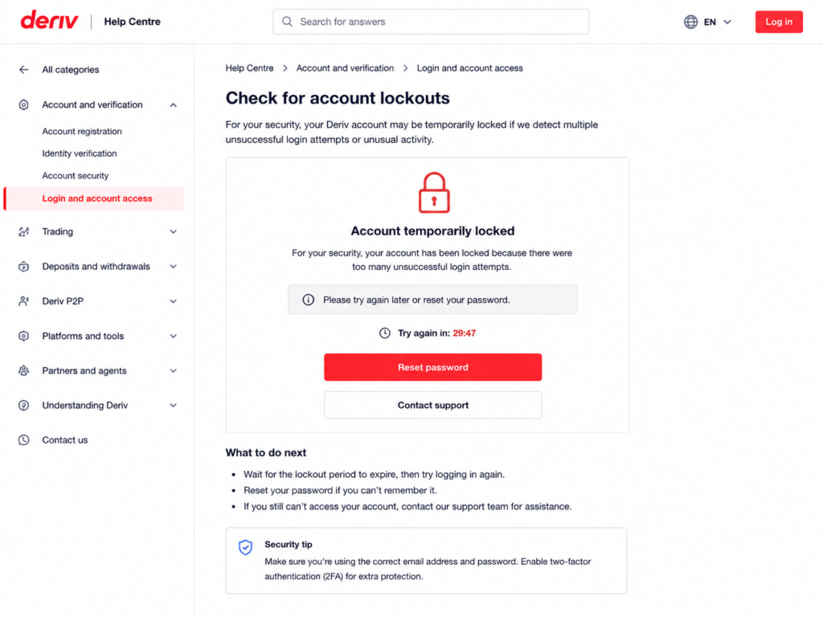Click the Deriv P2P people icon
The height and width of the screenshot is (617, 823).
point(23,301)
